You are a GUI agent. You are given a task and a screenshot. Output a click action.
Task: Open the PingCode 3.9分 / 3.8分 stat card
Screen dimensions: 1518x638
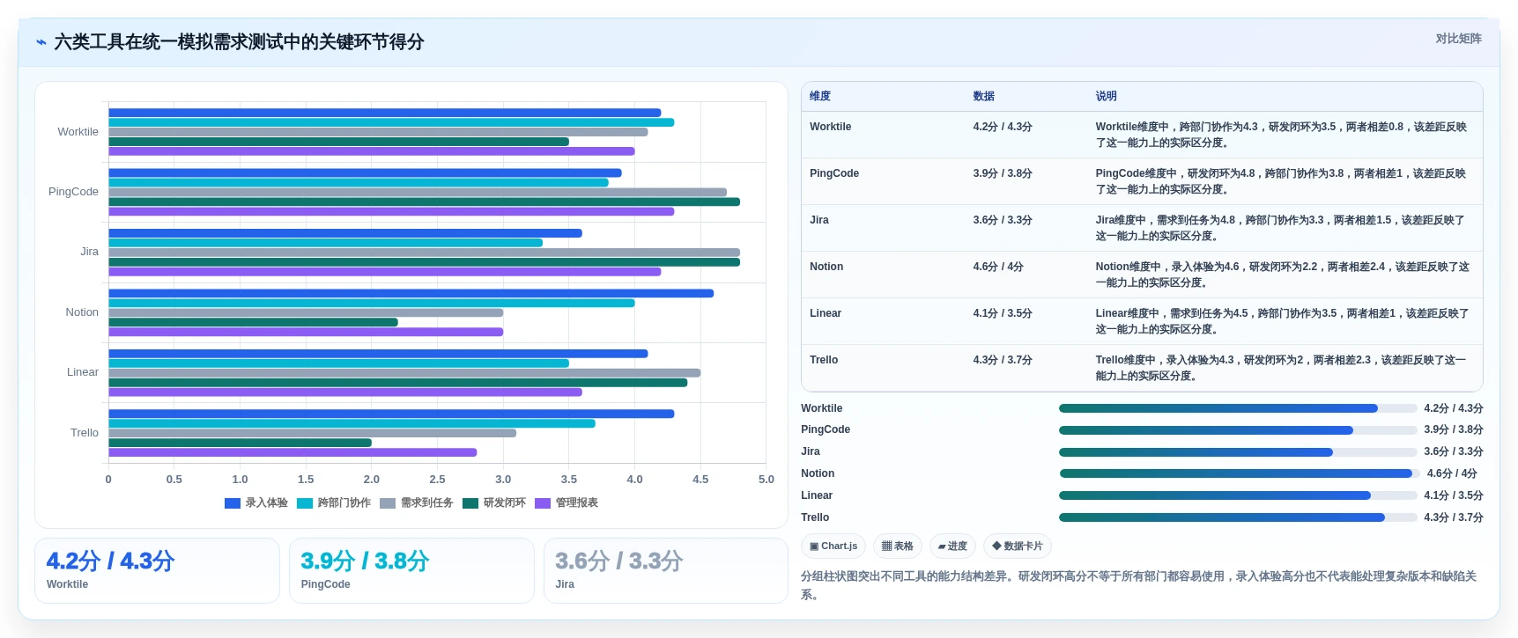411,570
